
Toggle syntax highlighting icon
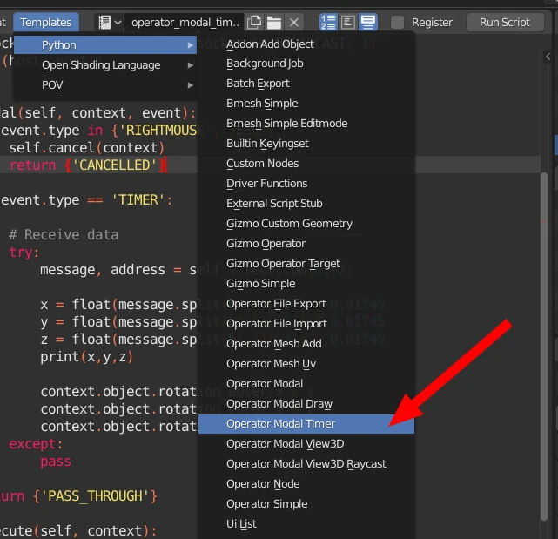[x=368, y=22]
